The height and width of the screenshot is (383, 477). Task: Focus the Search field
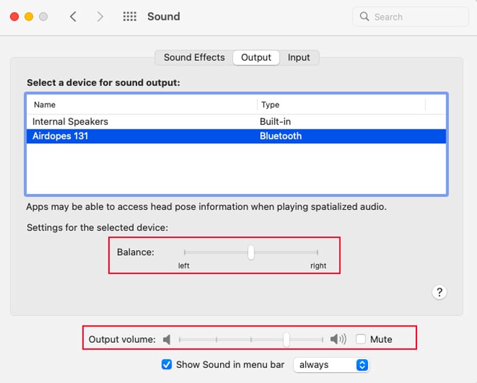tap(410, 17)
